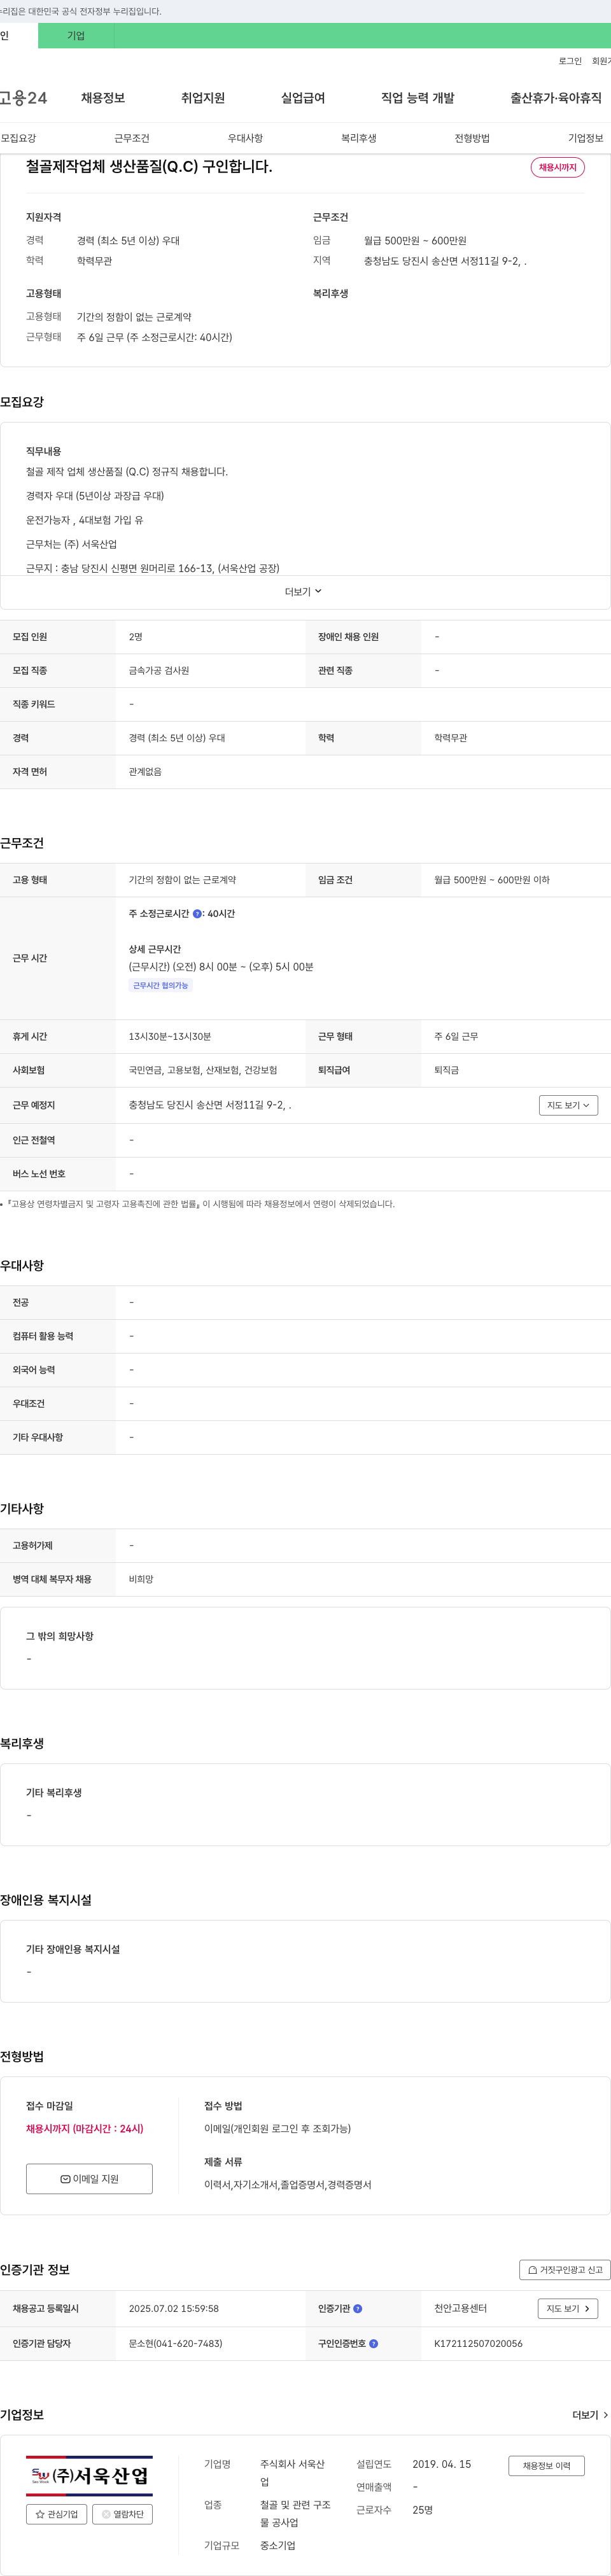Jump to the 기업정보 section tab
Screen dimensions: 611x2576
586,138
